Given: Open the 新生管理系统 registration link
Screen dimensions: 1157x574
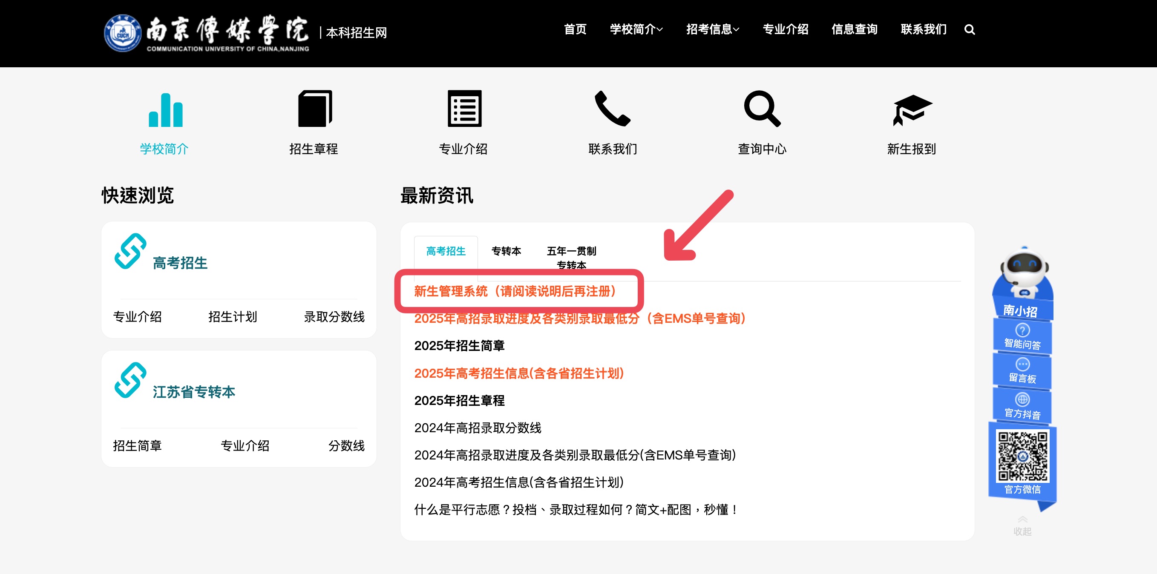Looking at the screenshot, I should (515, 291).
